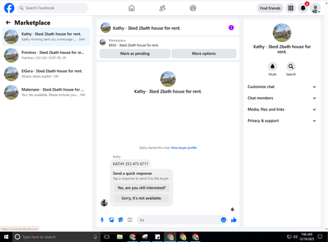328x242 pixels.
Task: Click the taskbar volume icon
Action: pyautogui.click(x=295, y=237)
